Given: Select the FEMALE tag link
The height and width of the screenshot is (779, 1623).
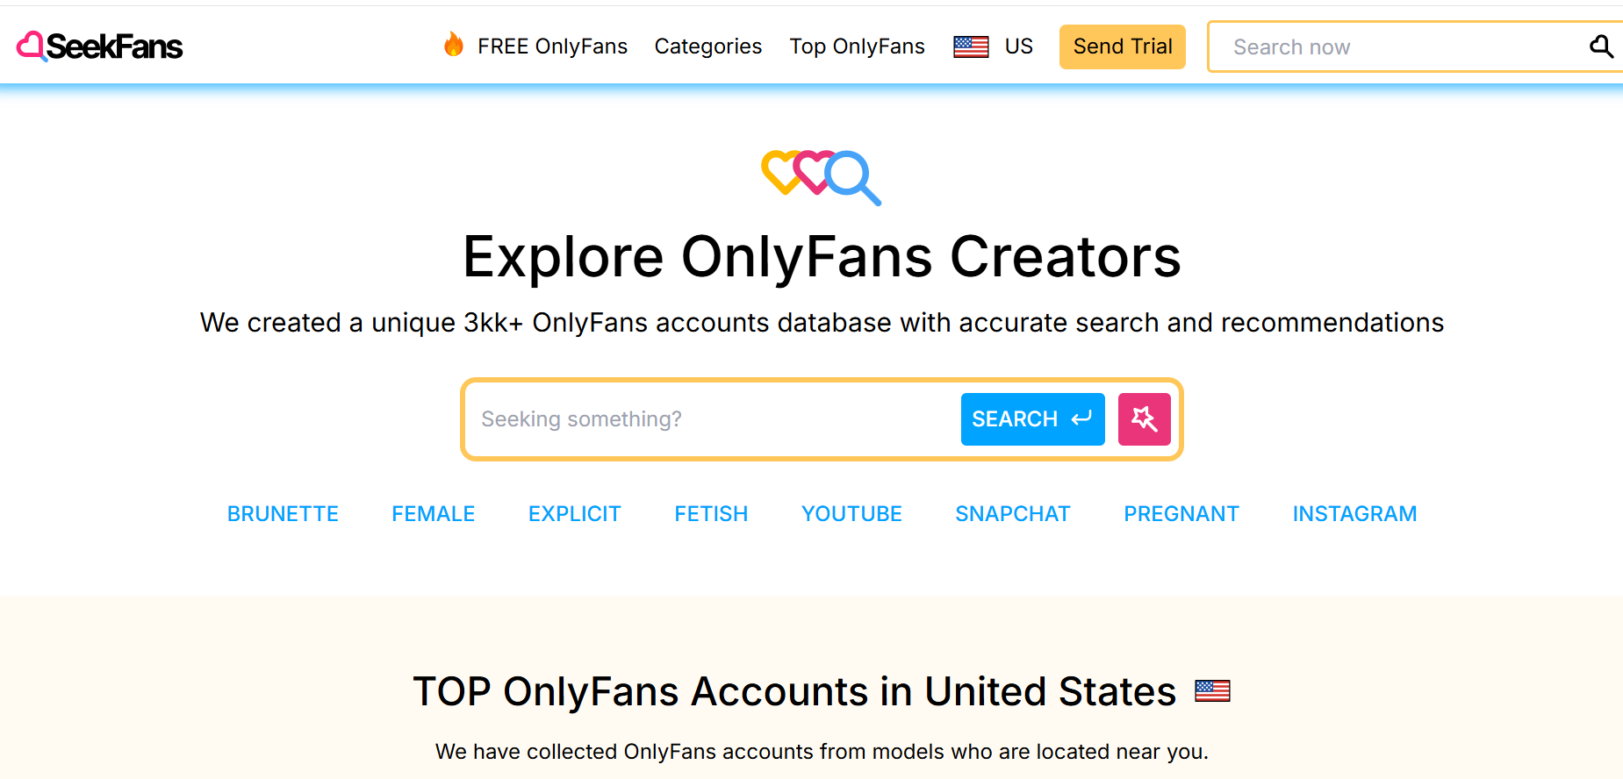Looking at the screenshot, I should click(433, 514).
